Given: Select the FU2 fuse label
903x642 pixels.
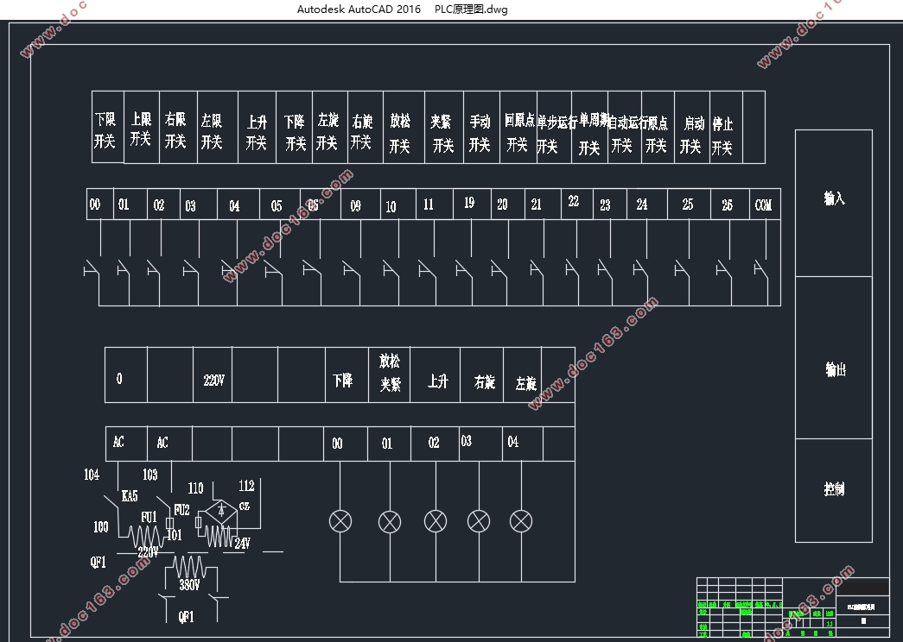Looking at the screenshot, I should coord(181,510).
